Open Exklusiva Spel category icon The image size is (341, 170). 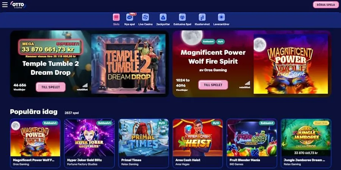pos(182,17)
